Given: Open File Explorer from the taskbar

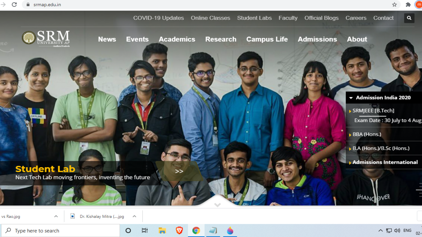Looking at the screenshot, I should tap(162, 230).
